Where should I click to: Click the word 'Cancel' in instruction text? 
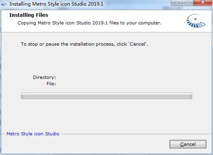pyautogui.click(x=137, y=44)
